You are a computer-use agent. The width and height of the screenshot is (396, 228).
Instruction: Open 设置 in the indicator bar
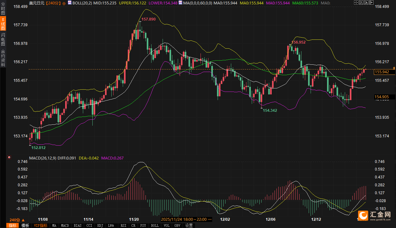(x=189, y=225)
